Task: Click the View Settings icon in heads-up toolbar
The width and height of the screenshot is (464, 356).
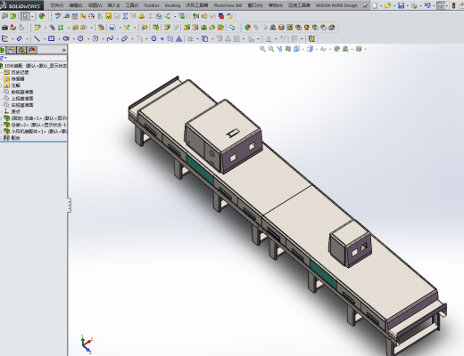Action: [359, 49]
